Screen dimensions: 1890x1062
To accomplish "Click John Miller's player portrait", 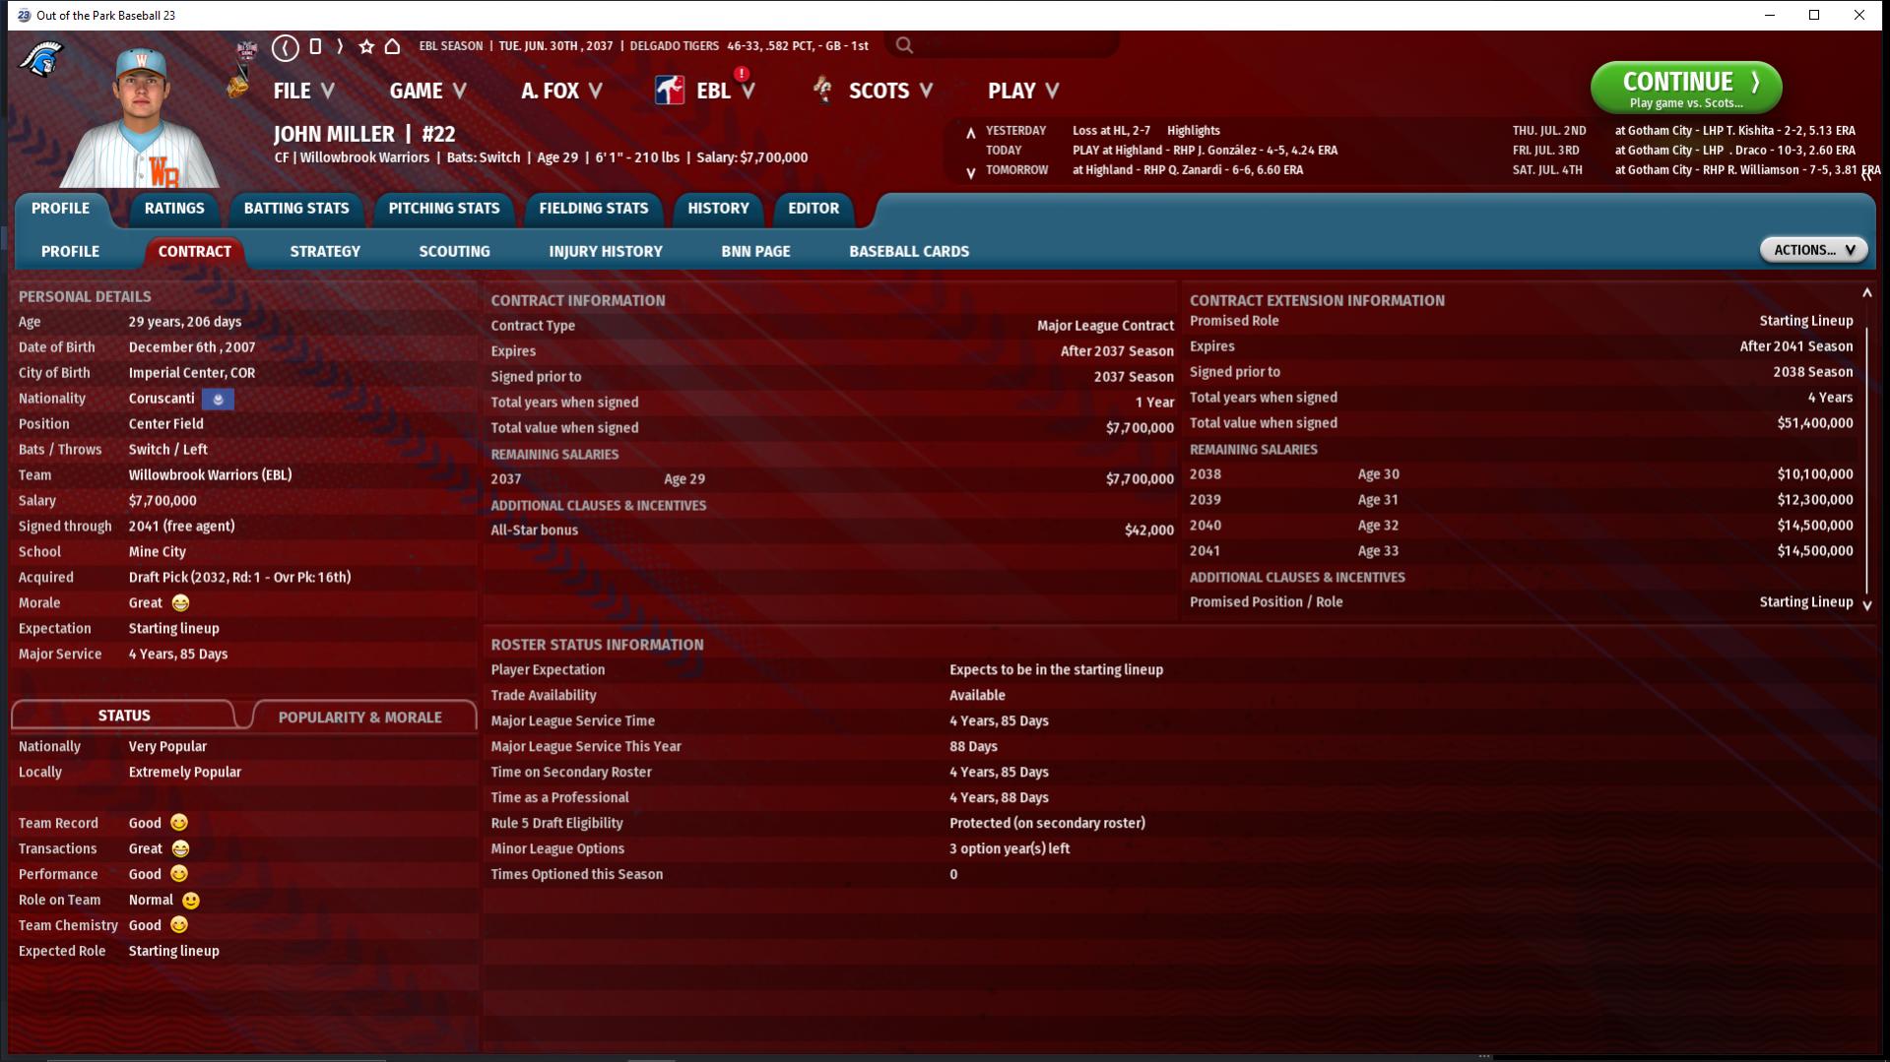I will pyautogui.click(x=141, y=118).
